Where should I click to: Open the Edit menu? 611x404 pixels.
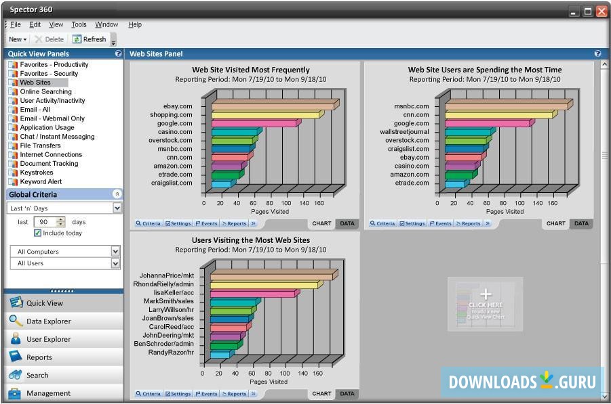[x=35, y=24]
